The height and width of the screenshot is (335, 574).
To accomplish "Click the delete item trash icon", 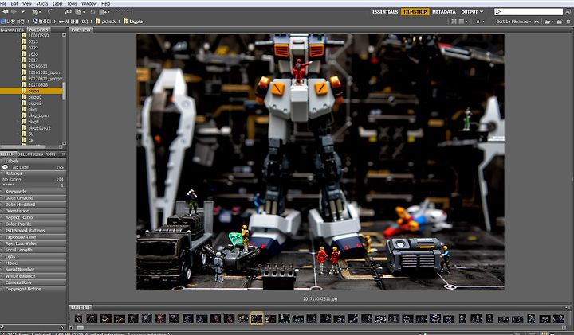I will (x=568, y=21).
